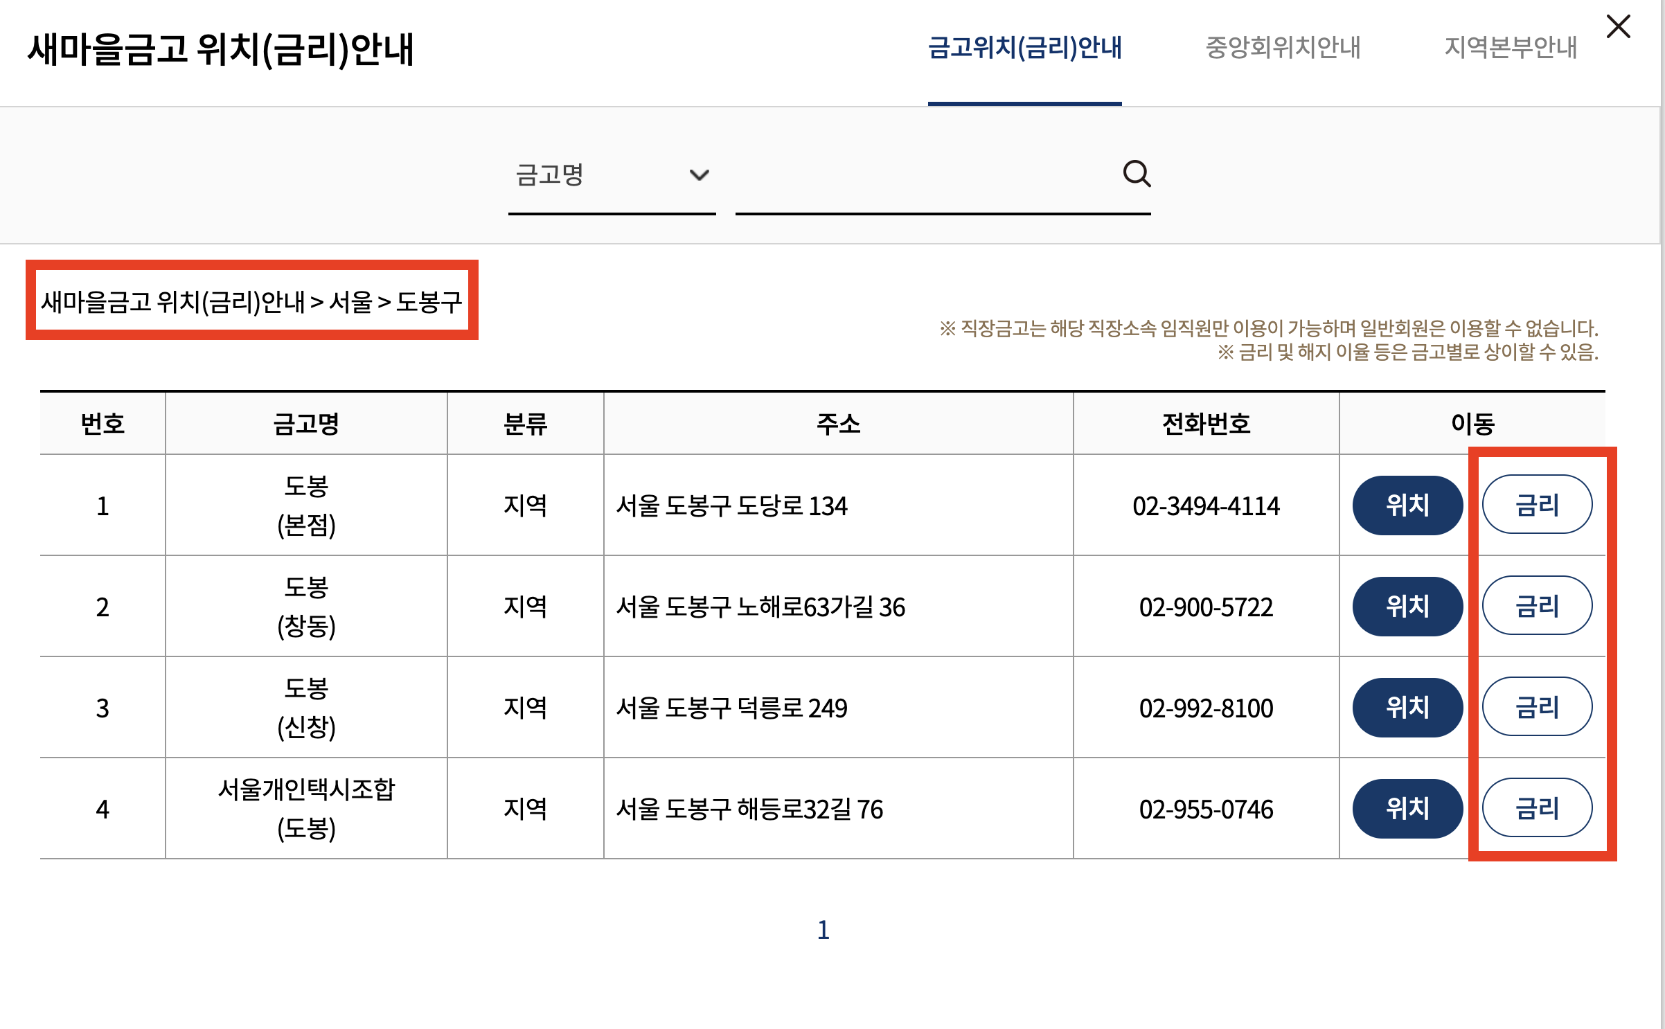This screenshot has height=1029, width=1665.
Task: Click the breadcrumb 서울 > 도봉구 path text
Action: 395,302
